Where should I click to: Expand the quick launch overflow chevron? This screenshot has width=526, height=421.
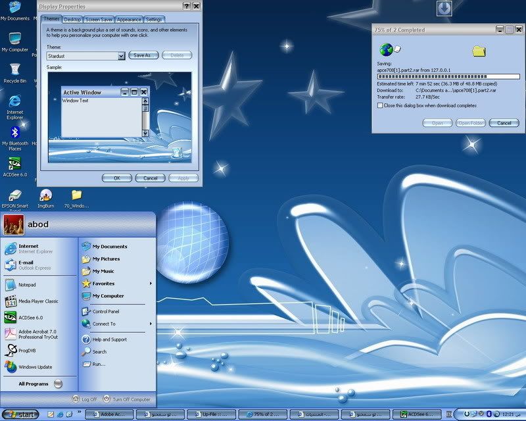tap(80, 412)
